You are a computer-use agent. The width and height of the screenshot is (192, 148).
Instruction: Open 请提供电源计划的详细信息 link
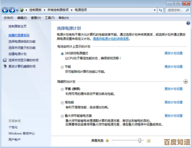click(x=111, y=39)
